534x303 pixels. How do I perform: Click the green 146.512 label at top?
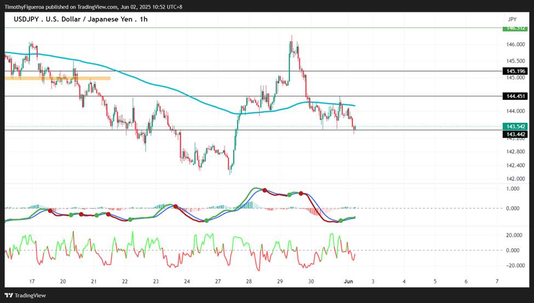(x=515, y=28)
